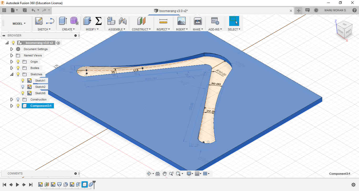Expand the Component3:1 node
The width and height of the screenshot is (359, 191).
click(12, 106)
